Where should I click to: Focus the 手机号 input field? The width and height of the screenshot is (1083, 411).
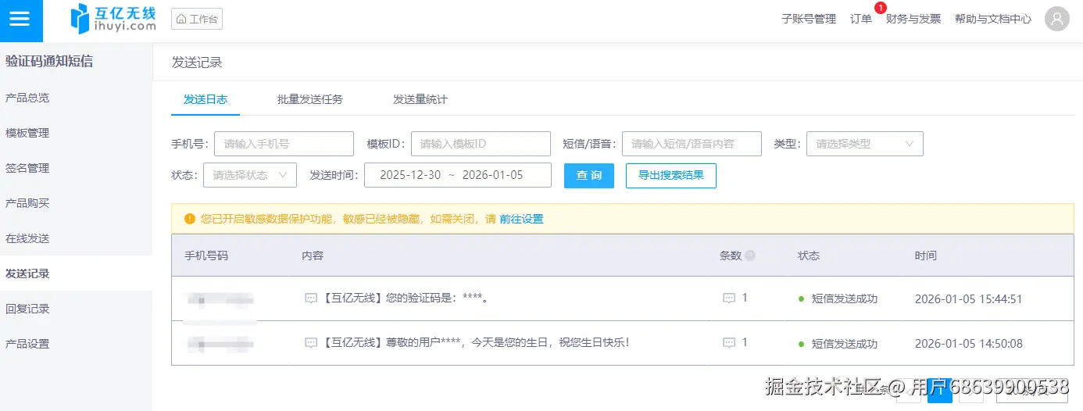(284, 144)
